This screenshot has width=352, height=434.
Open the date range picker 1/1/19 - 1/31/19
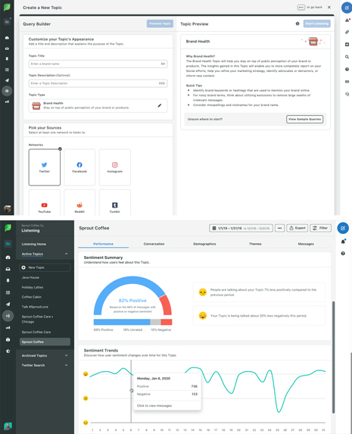pyautogui.click(x=241, y=228)
